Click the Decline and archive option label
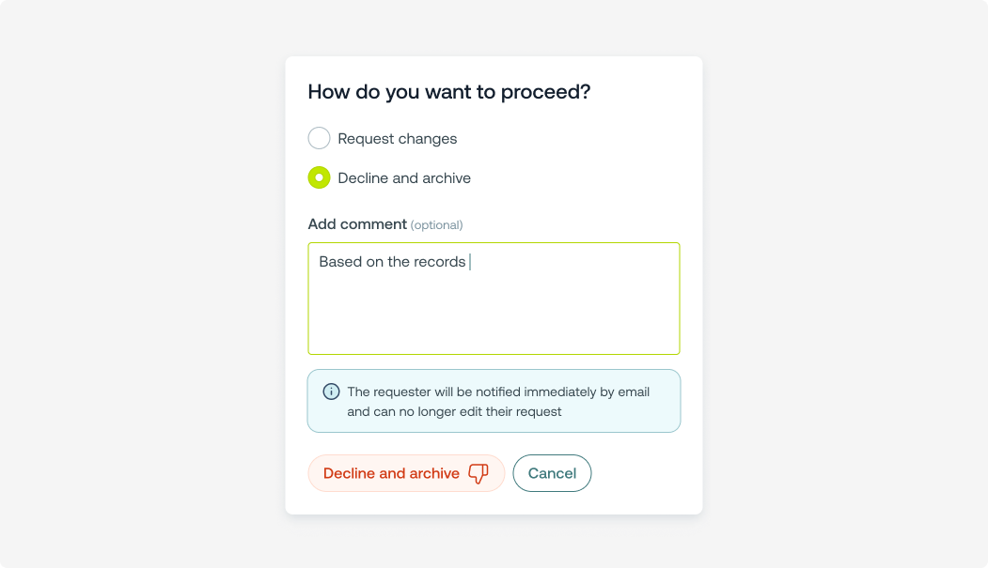Screen dimensions: 988x568 (404, 178)
